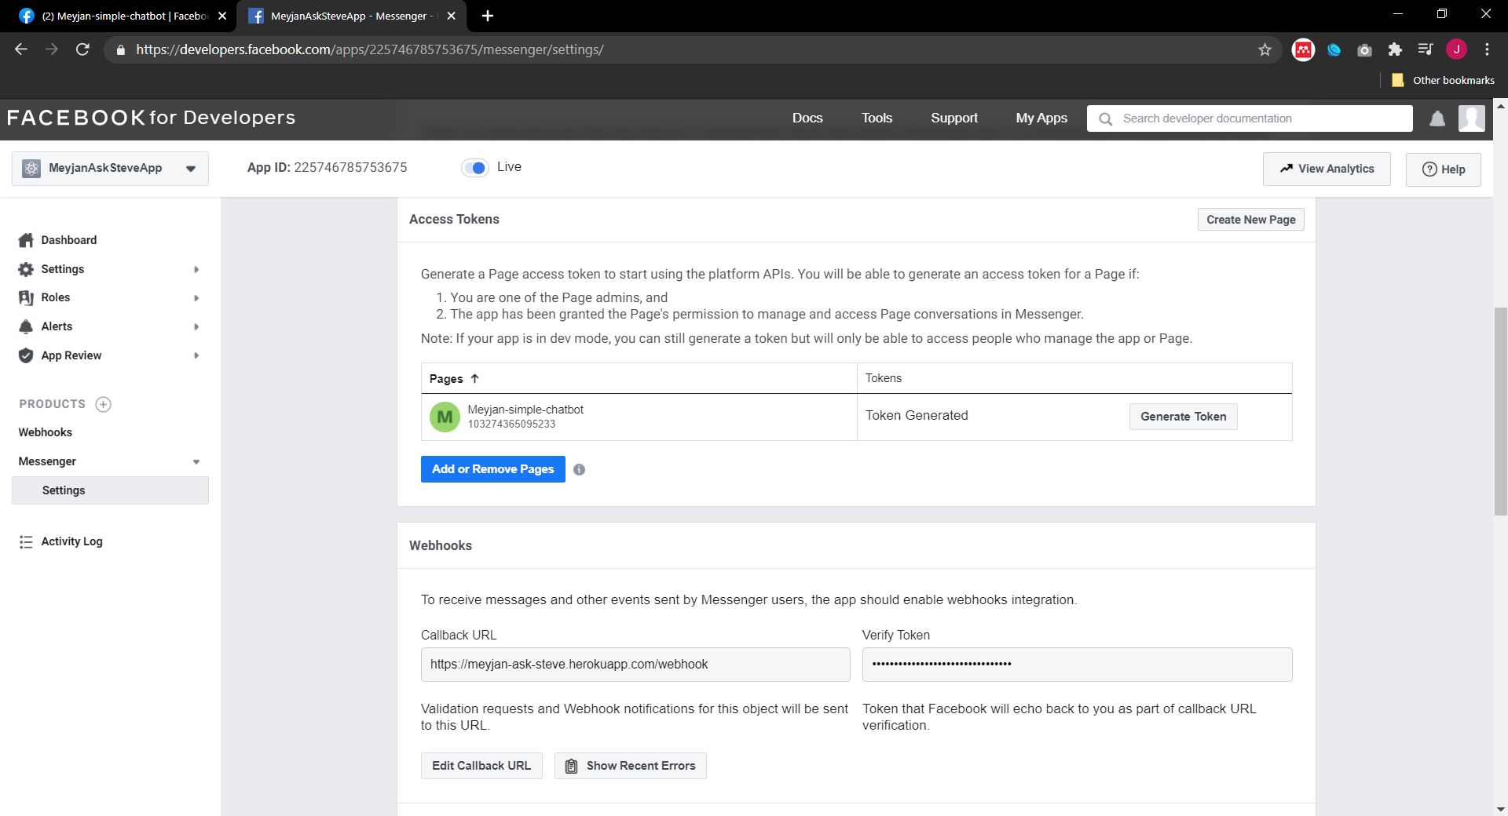Viewport: 1508px width, 816px height.
Task: Open the red MEGA extension icon
Action: click(x=1303, y=49)
